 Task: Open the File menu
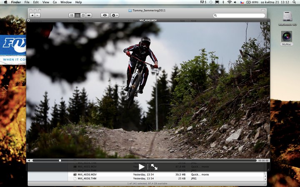point(27,2)
